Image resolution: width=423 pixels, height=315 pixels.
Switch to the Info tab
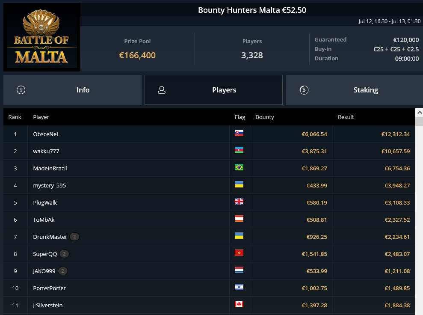72,90
